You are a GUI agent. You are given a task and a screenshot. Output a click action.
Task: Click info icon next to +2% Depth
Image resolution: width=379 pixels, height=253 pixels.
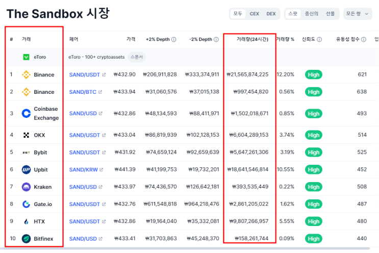click(x=173, y=39)
